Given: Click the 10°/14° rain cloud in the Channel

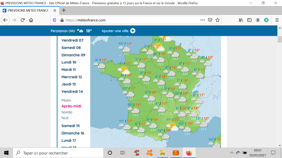Looking at the screenshot, I should 125,50.
